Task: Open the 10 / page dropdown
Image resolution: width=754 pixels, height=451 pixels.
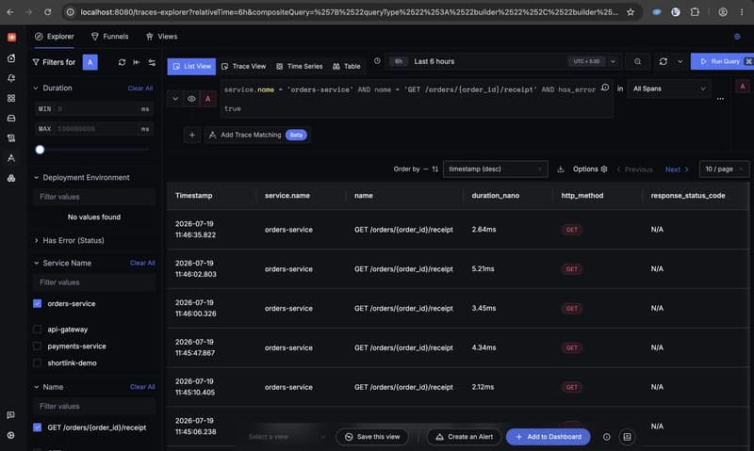Action: point(724,169)
